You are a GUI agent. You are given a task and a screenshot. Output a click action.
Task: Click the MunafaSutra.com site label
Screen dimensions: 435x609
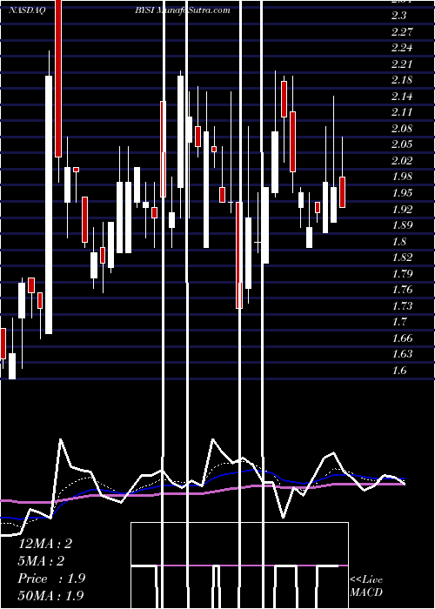[x=194, y=10]
